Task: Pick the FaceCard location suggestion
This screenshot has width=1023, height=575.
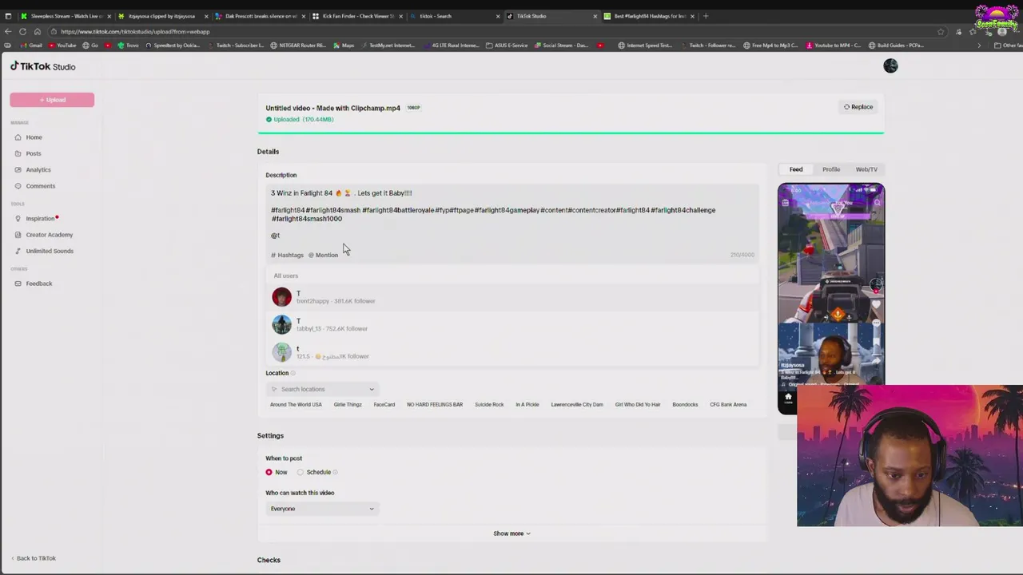Action: (384, 405)
